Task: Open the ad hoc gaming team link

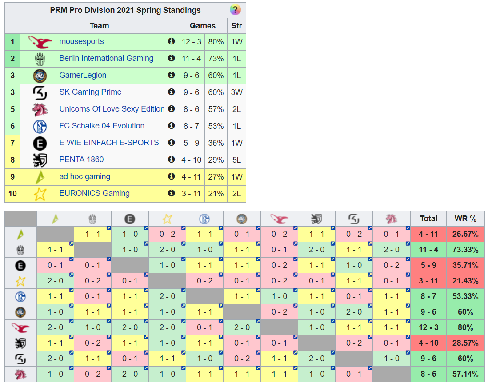Action: tap(84, 176)
